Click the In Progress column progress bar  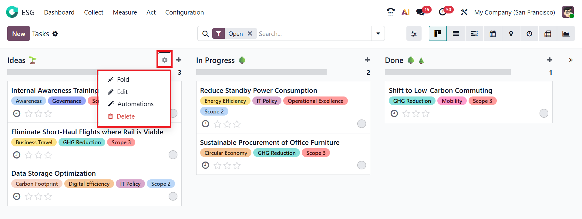261,72
